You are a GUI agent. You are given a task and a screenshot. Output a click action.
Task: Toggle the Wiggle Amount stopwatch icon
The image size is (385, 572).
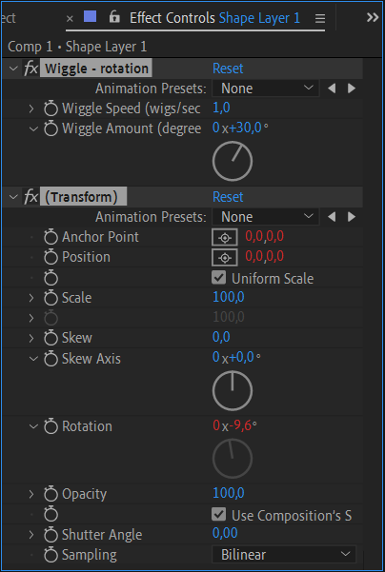(x=51, y=128)
